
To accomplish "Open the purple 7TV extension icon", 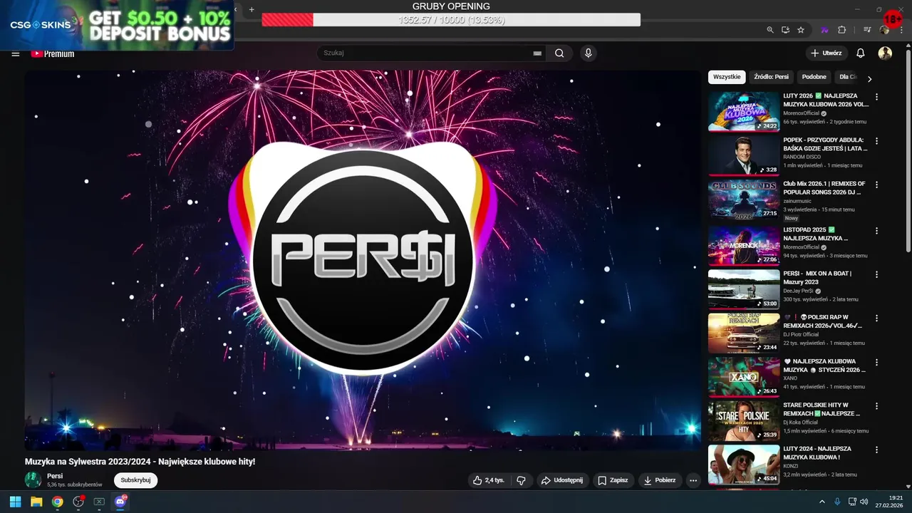I will pos(824,30).
